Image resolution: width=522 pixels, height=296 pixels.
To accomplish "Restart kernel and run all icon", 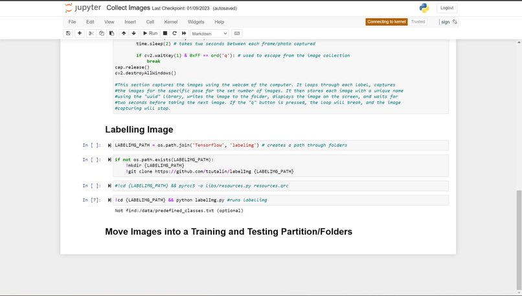I will pos(184,33).
